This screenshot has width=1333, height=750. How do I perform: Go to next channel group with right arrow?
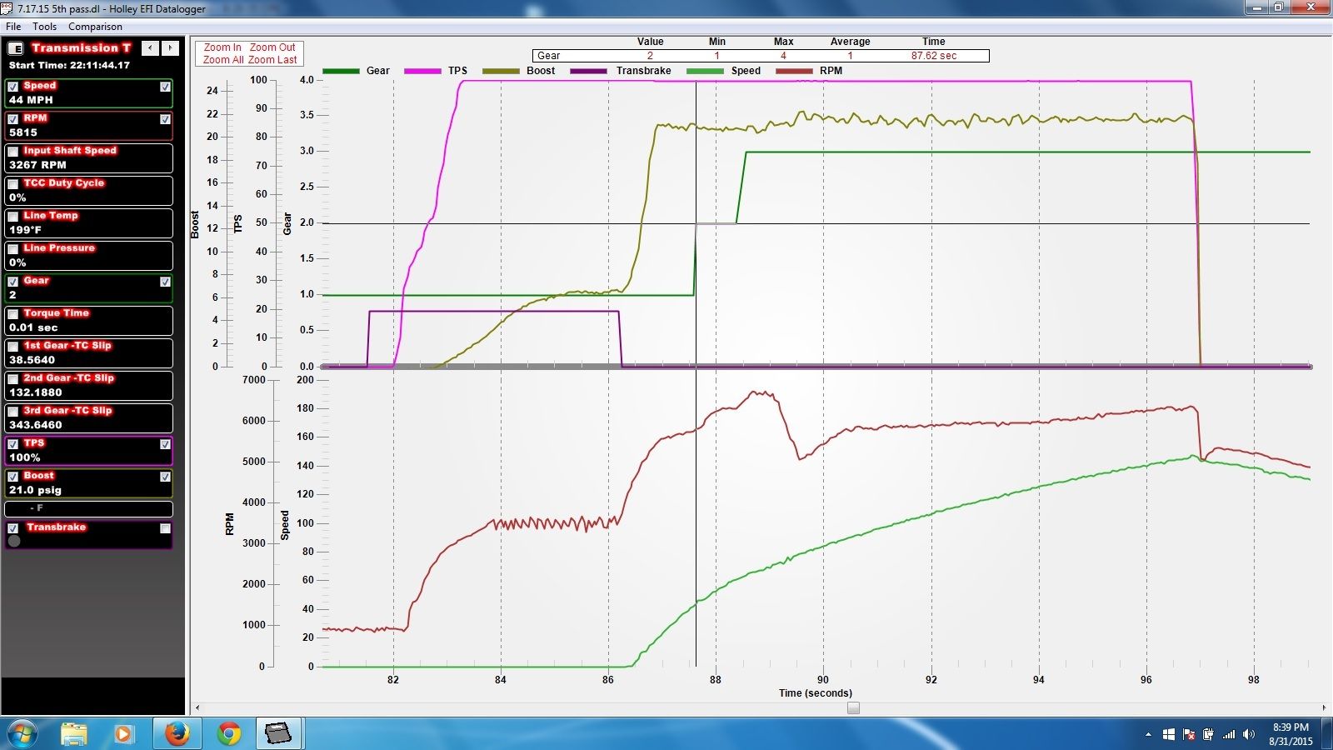point(170,48)
